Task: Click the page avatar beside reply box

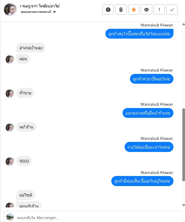Action: click(10, 217)
